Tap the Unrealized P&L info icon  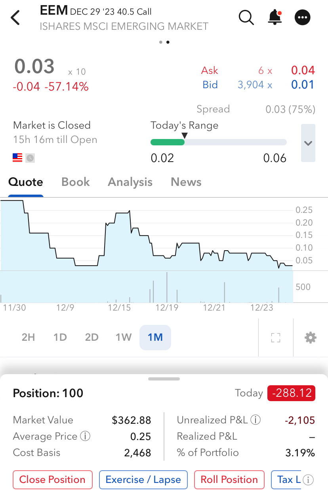click(256, 420)
